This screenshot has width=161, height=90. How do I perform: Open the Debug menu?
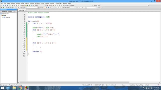pos(27,3)
